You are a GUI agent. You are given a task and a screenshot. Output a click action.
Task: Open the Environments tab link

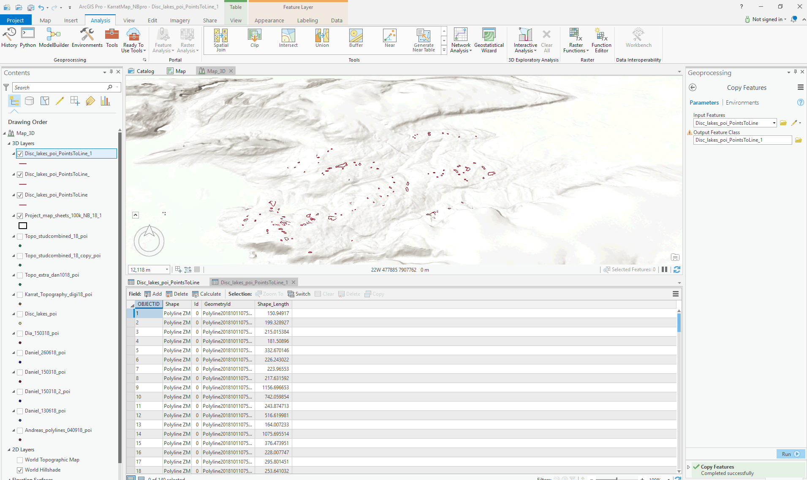(x=742, y=102)
